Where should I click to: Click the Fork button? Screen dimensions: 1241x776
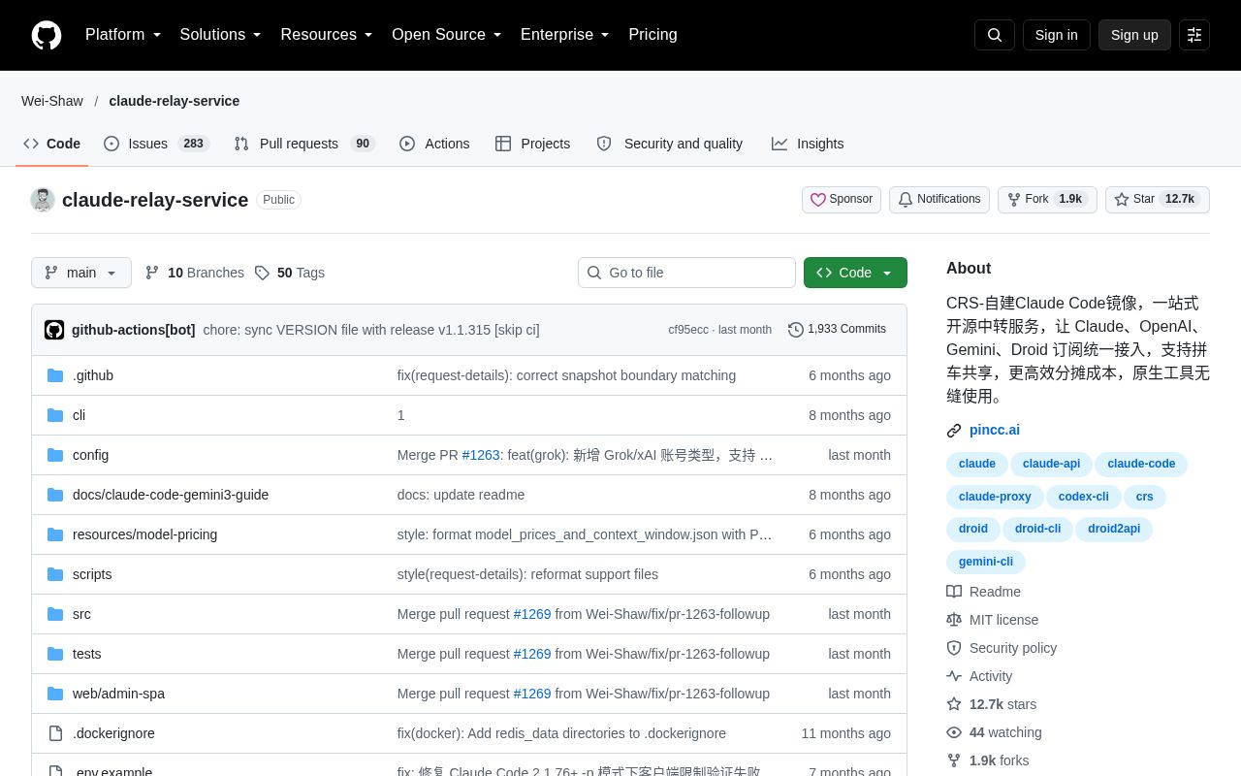(1047, 200)
